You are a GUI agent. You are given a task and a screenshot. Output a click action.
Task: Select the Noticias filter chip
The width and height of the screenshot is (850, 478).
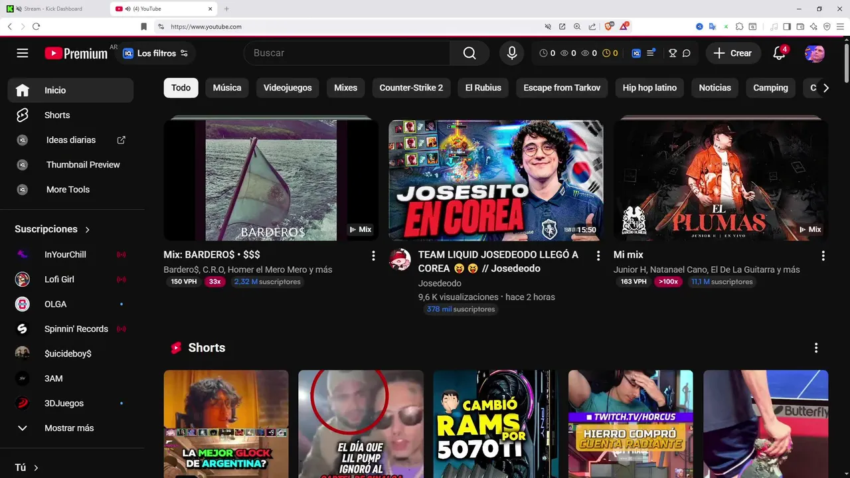point(715,88)
